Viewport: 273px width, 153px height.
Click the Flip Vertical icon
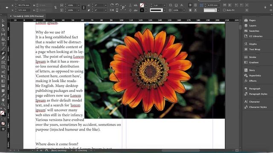click(x=117, y=10)
